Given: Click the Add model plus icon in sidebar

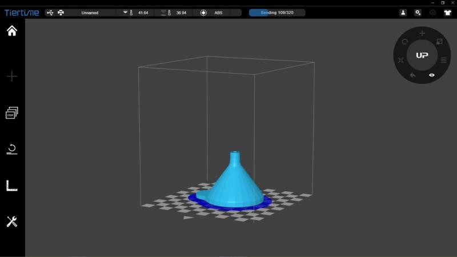Looking at the screenshot, I should pos(11,77).
